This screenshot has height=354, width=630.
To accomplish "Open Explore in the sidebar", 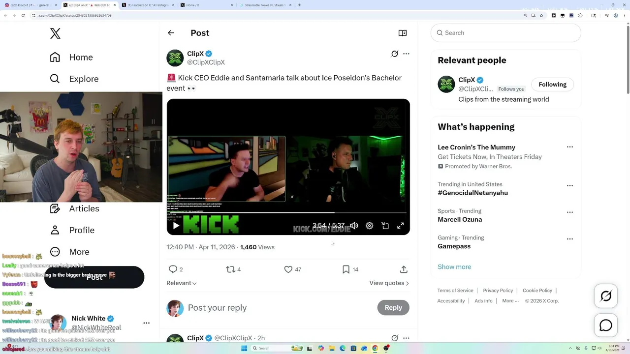I will (83, 79).
